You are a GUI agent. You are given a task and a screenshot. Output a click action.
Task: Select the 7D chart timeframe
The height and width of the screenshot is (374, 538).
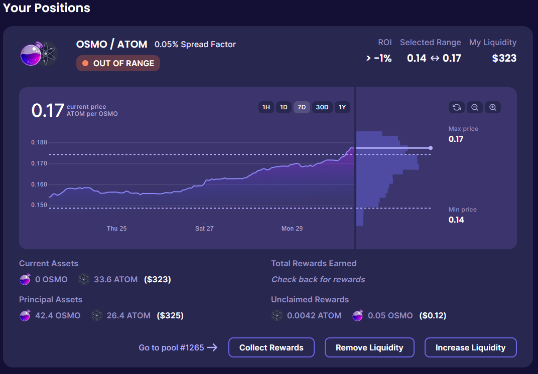(302, 107)
